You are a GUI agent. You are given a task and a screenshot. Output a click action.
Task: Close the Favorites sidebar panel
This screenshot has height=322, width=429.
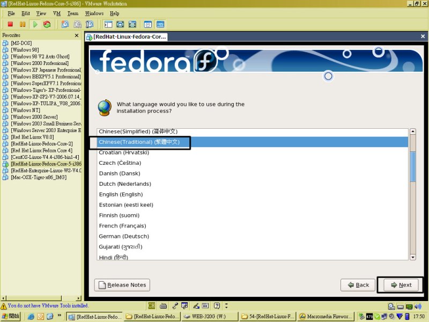[x=77, y=35]
